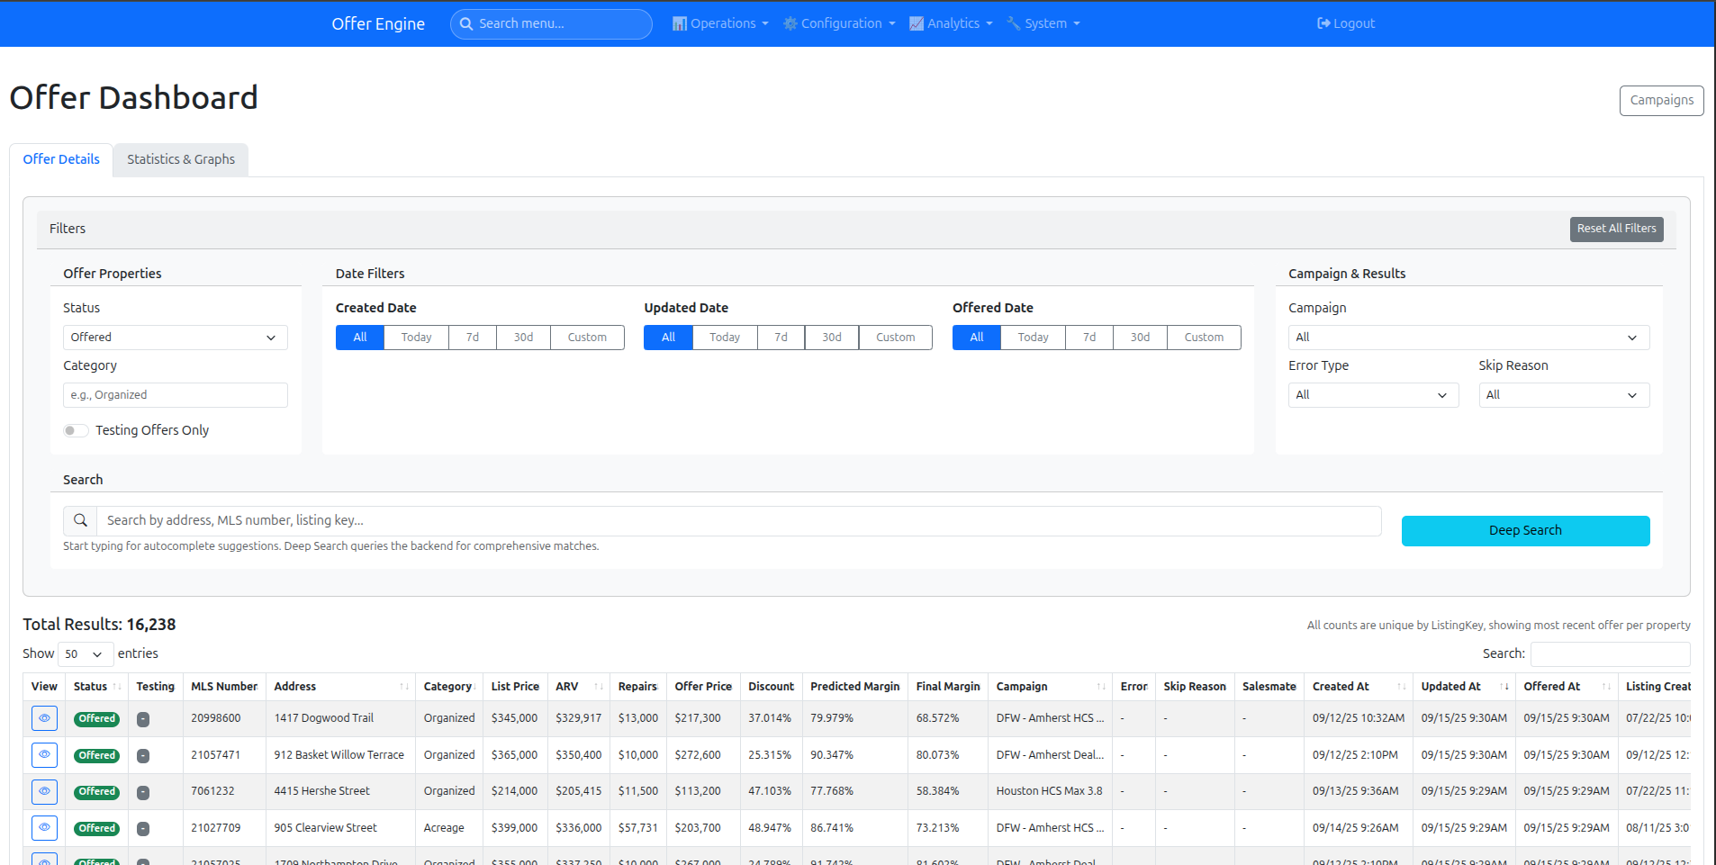The width and height of the screenshot is (1716, 865).
Task: Enable the Testing Offers Only toggle
Action: (x=76, y=430)
